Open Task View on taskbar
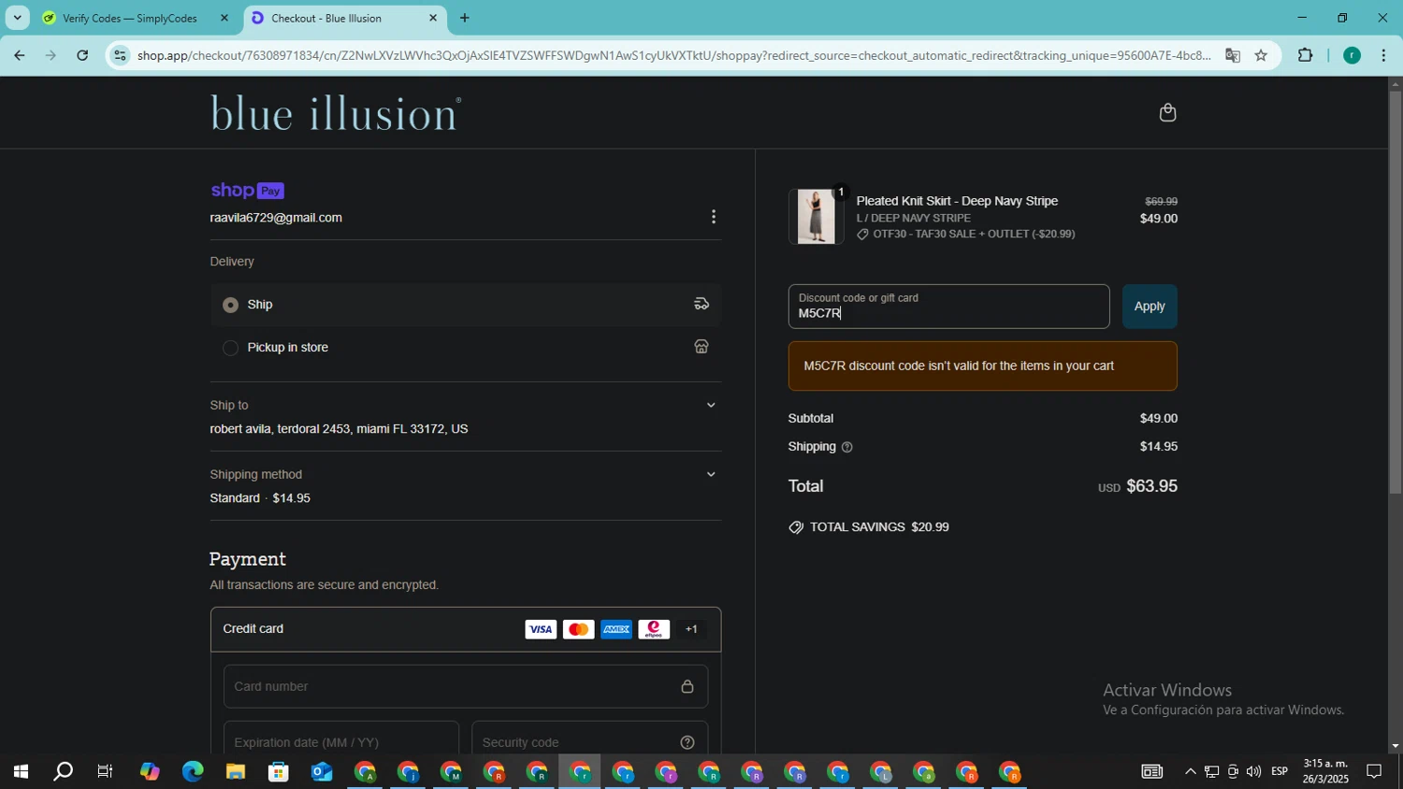The width and height of the screenshot is (1403, 789). [106, 772]
